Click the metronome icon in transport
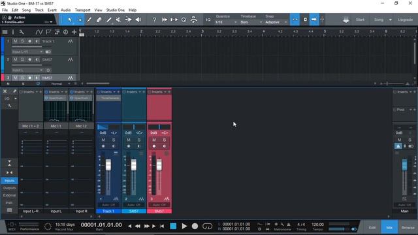Viewport: 418px width, 235px height. point(289,225)
